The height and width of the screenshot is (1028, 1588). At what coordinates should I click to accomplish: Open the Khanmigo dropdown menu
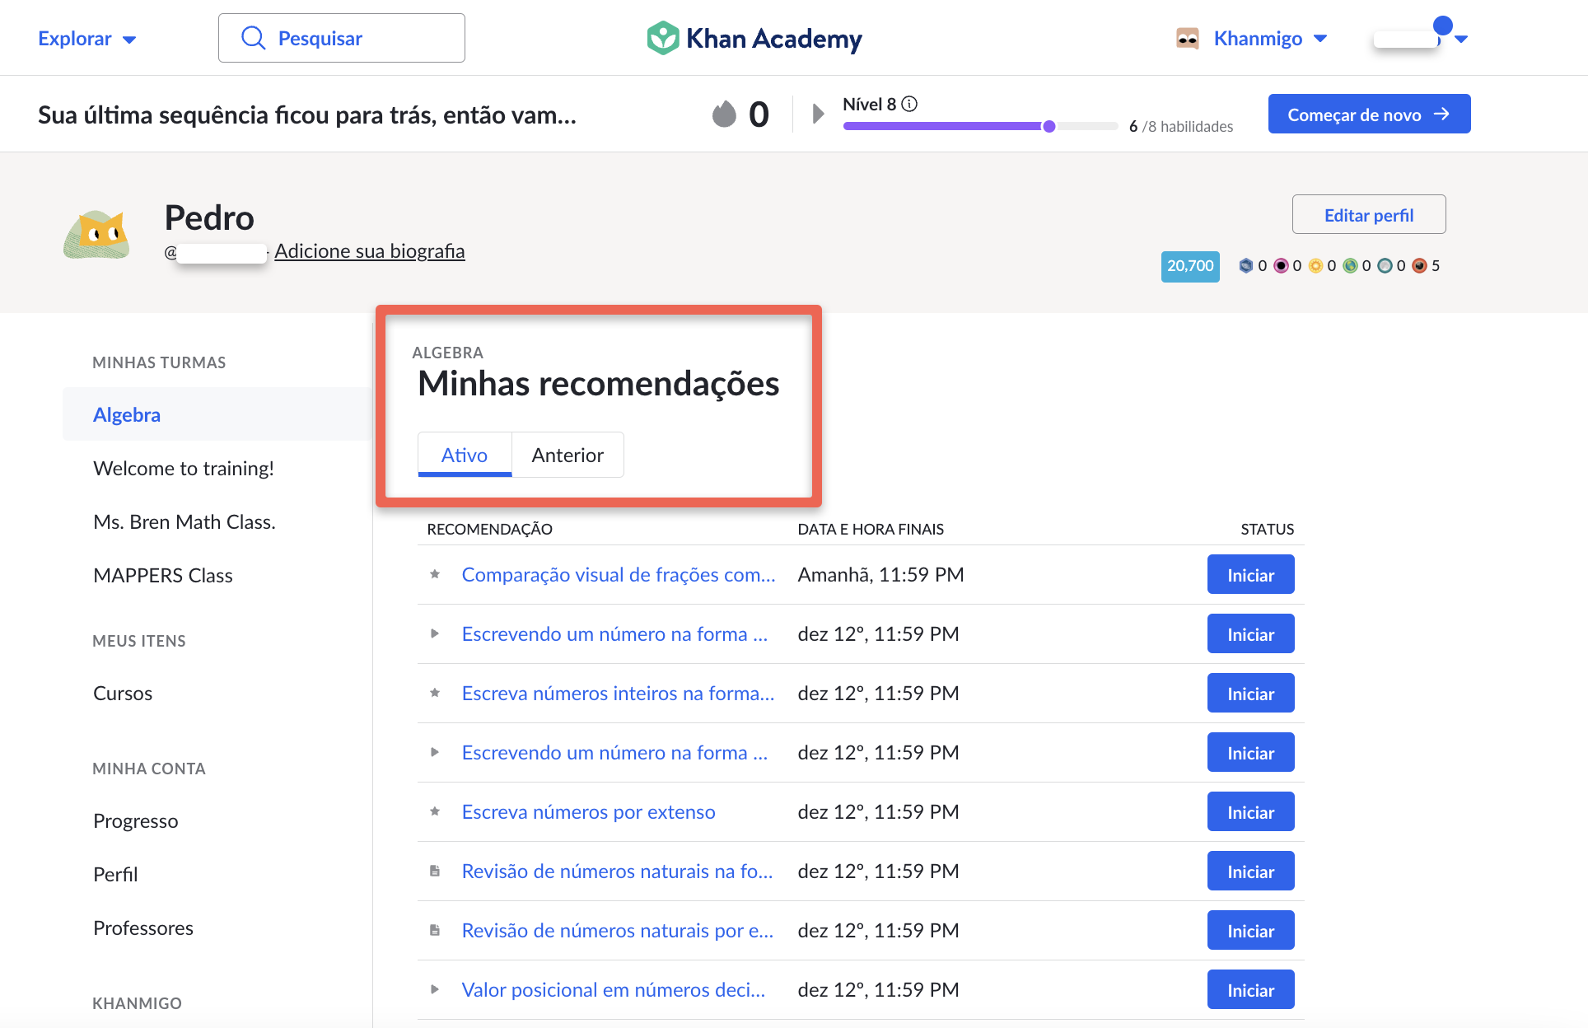coord(1270,38)
